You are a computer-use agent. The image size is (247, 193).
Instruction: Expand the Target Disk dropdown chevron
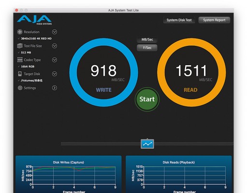pos(55,74)
